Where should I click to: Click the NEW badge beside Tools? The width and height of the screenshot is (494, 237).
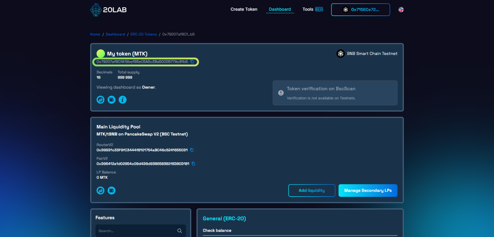(x=319, y=9)
